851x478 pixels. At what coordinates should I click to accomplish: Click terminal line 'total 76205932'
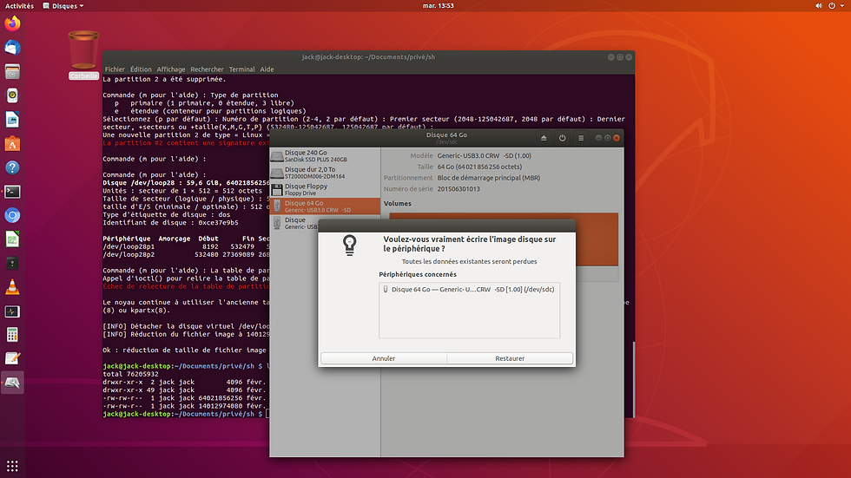click(x=130, y=374)
